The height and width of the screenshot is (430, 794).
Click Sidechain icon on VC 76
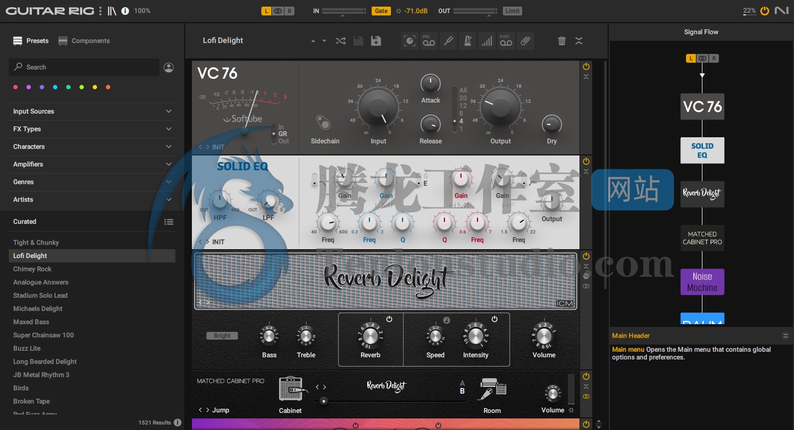tap(323, 122)
